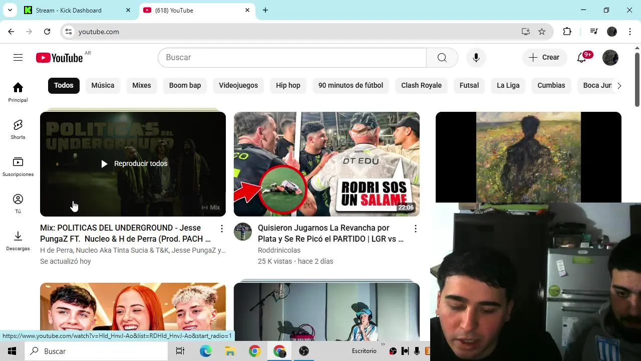Screen dimensions: 641x361
Task: Close the (618) YouTube tab
Action: click(247, 10)
